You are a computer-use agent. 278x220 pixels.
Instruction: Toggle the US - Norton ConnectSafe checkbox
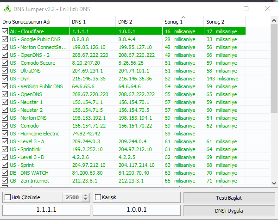(5, 47)
